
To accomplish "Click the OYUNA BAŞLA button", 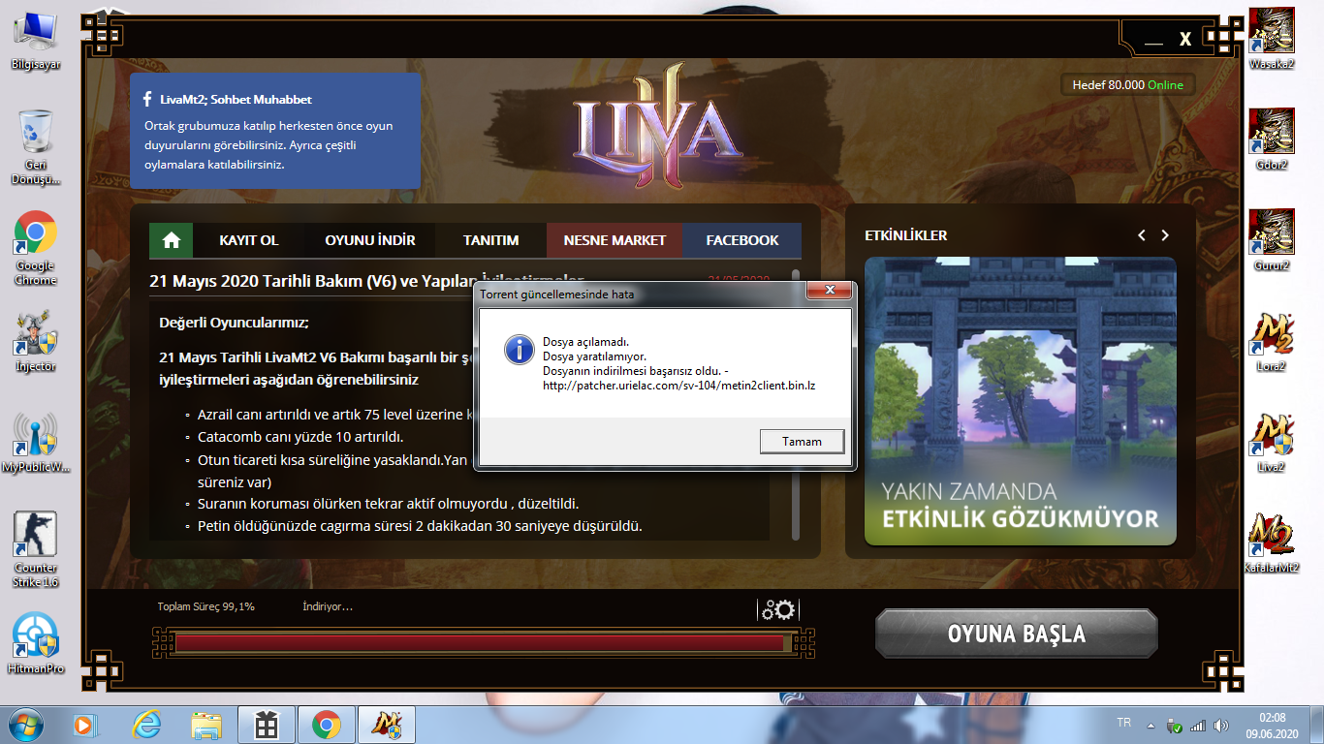I will [x=1016, y=635].
